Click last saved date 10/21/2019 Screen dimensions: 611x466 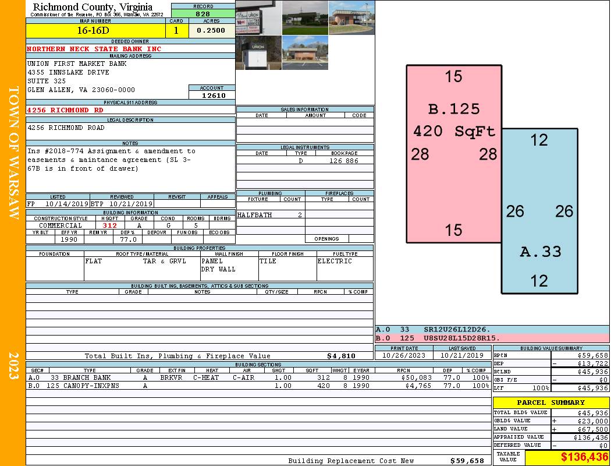click(462, 355)
